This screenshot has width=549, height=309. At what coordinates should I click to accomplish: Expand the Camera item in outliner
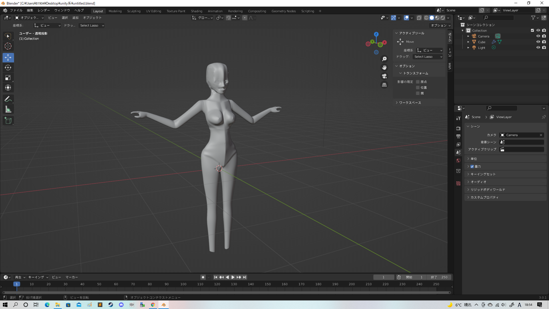(468, 36)
